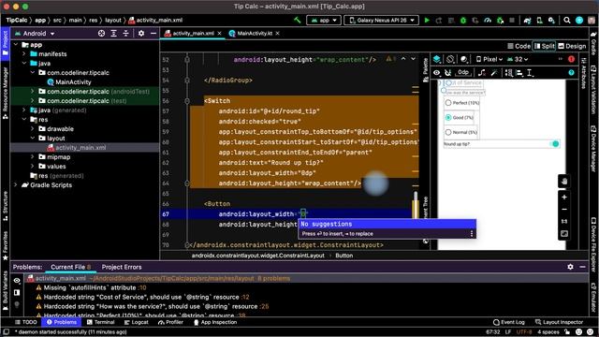This screenshot has height=337, width=599.
Task: Expand the manifests folder
Action: (x=24, y=54)
